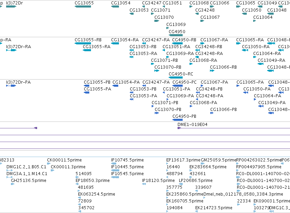Select the CG13067 gene label
This screenshot has height=213, width=290.
[x=210, y=17]
